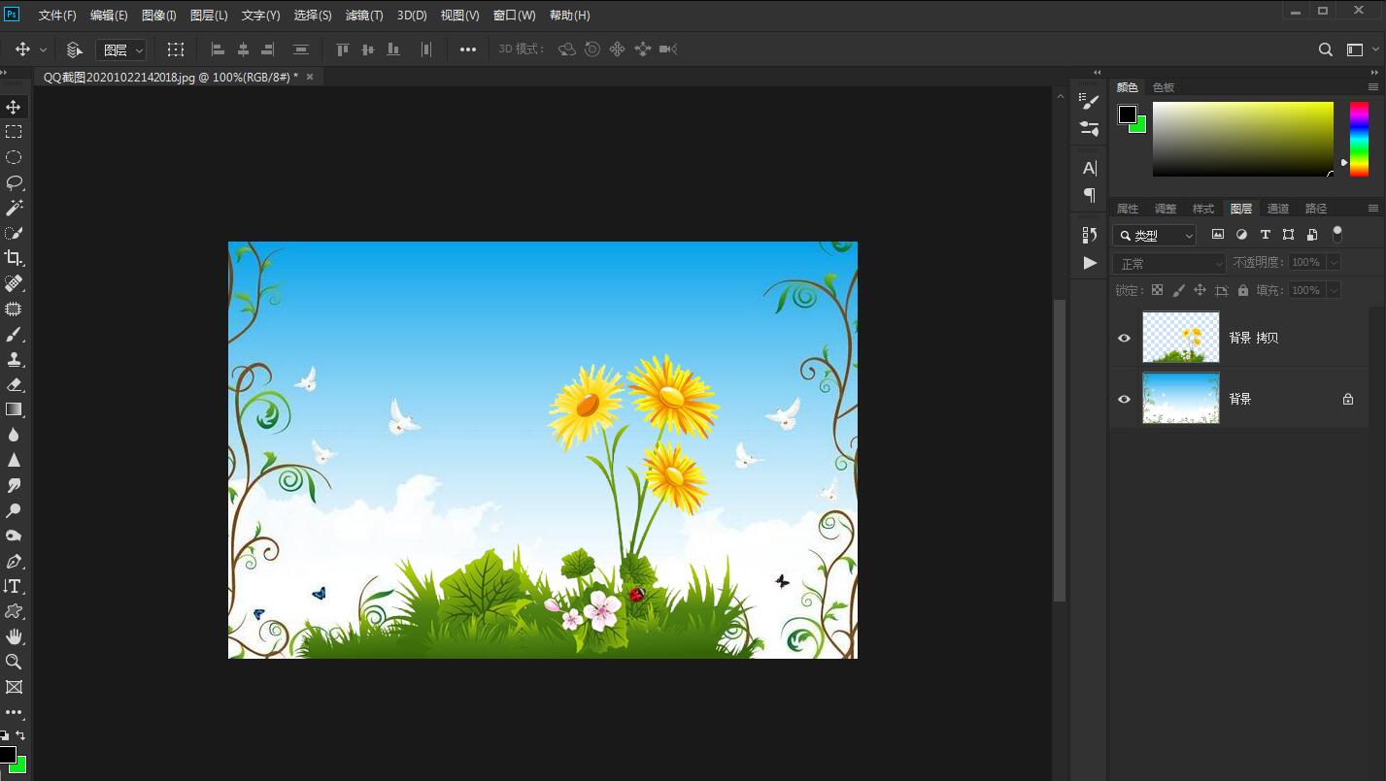Pick the Lasso tool in the toolbar
This screenshot has width=1386, height=781.
click(x=14, y=182)
